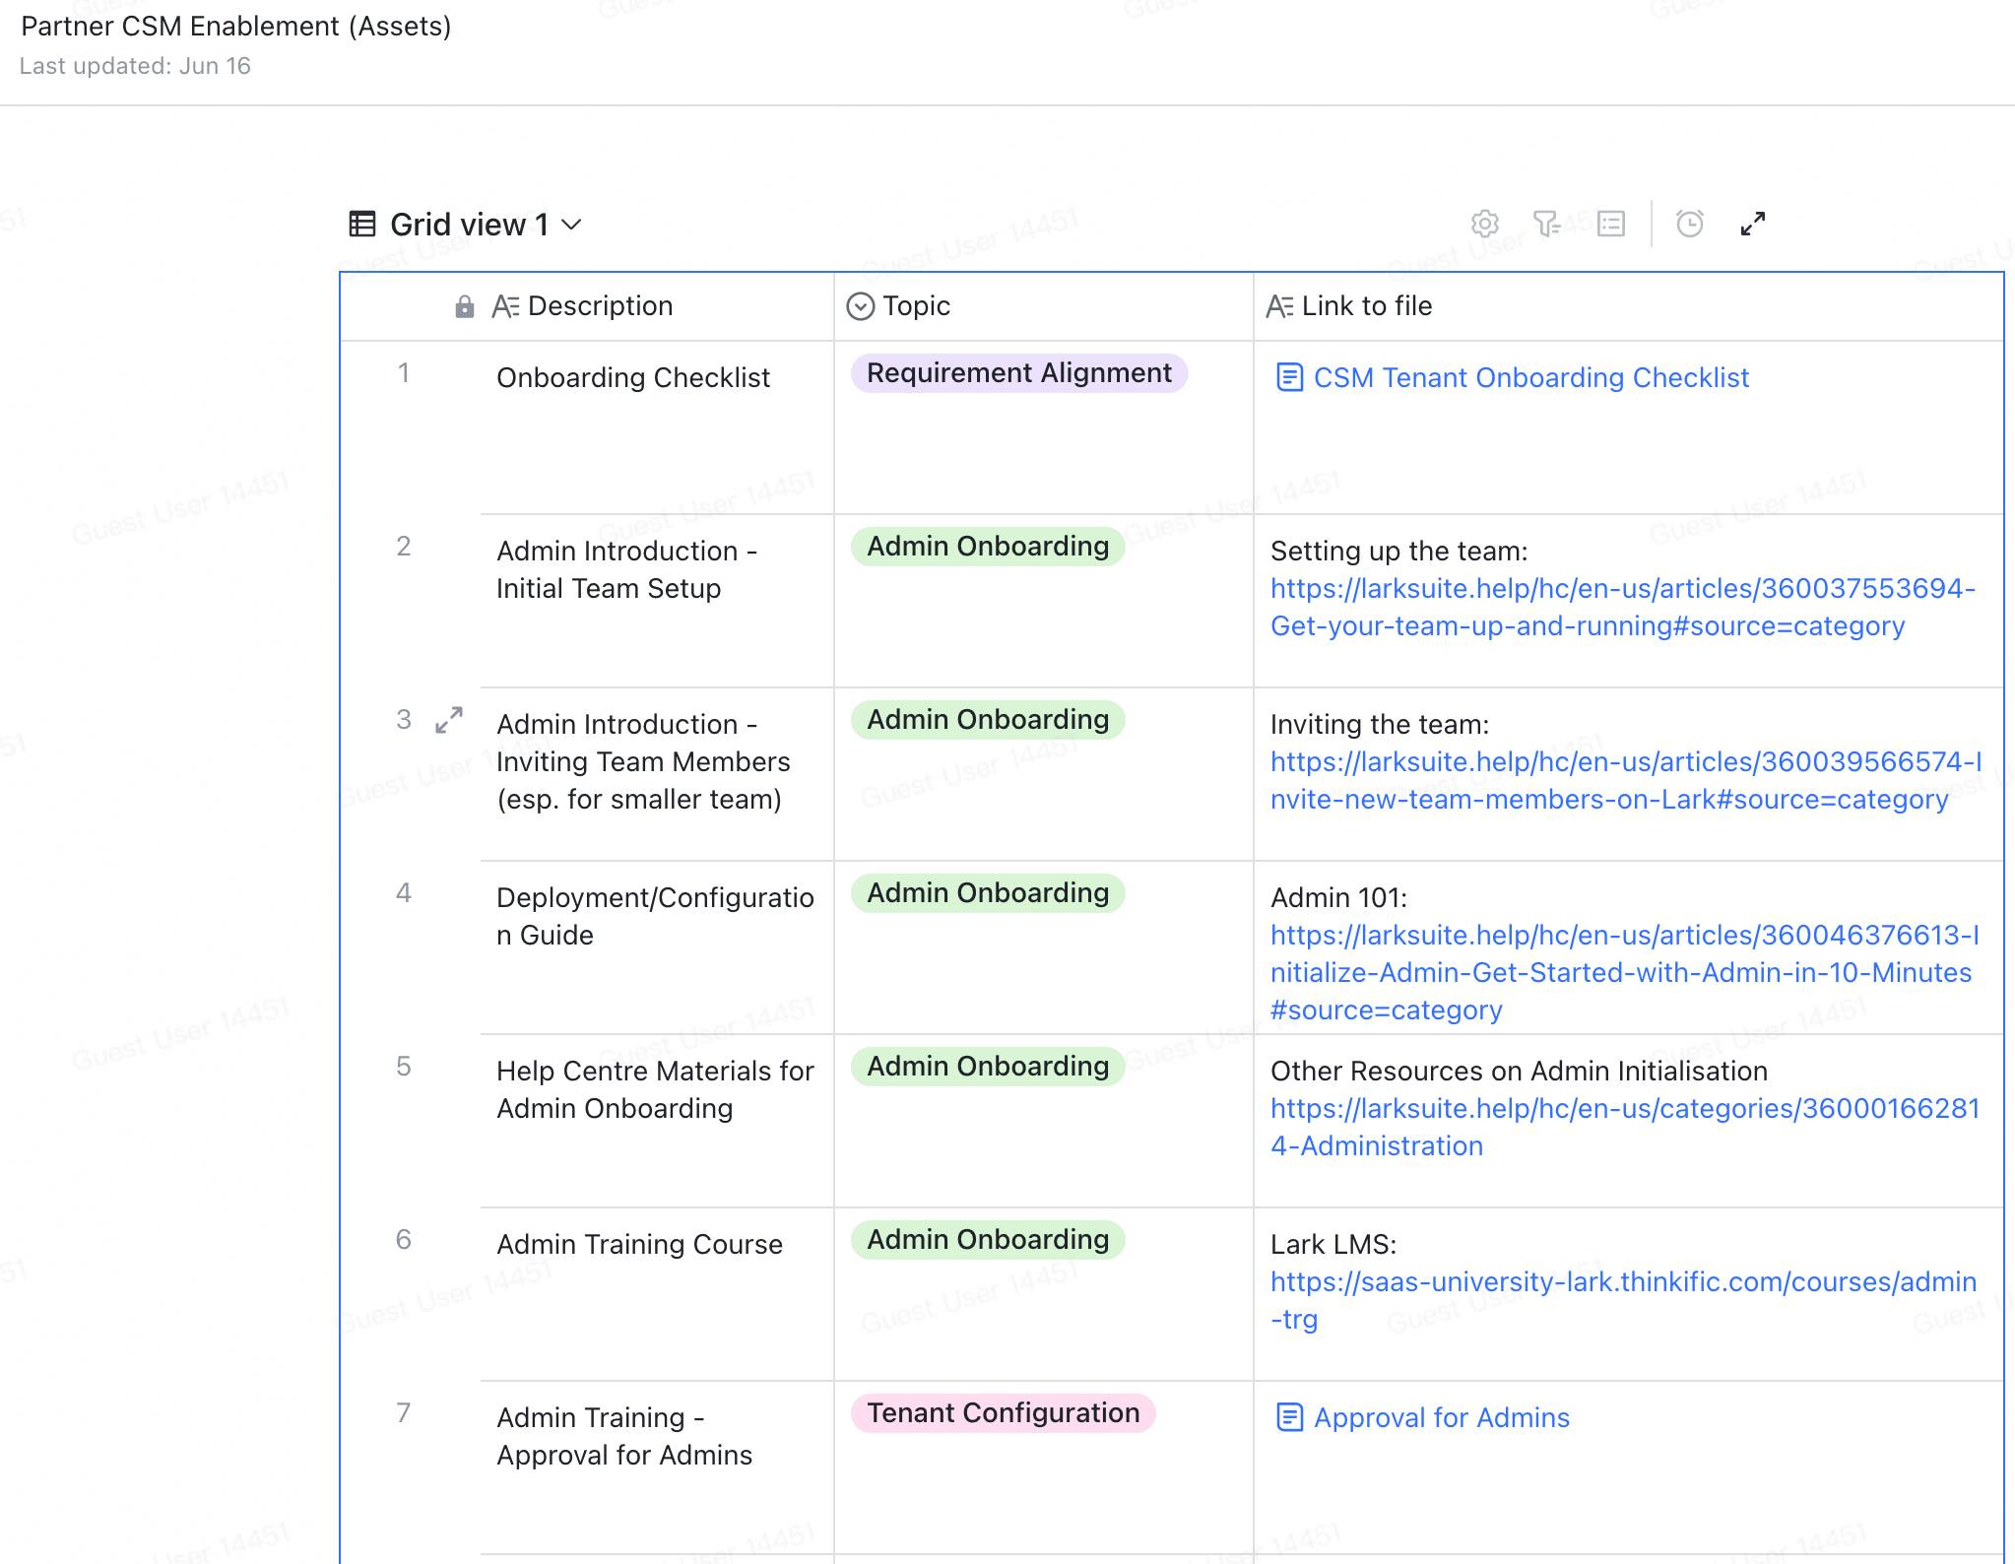Click the grid view table icon

(x=362, y=225)
